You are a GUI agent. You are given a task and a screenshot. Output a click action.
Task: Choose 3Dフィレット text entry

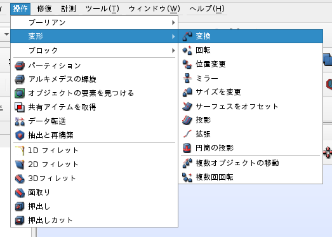52,179
